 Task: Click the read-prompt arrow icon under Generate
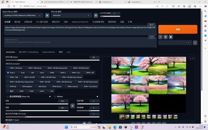[x=161, y=37]
